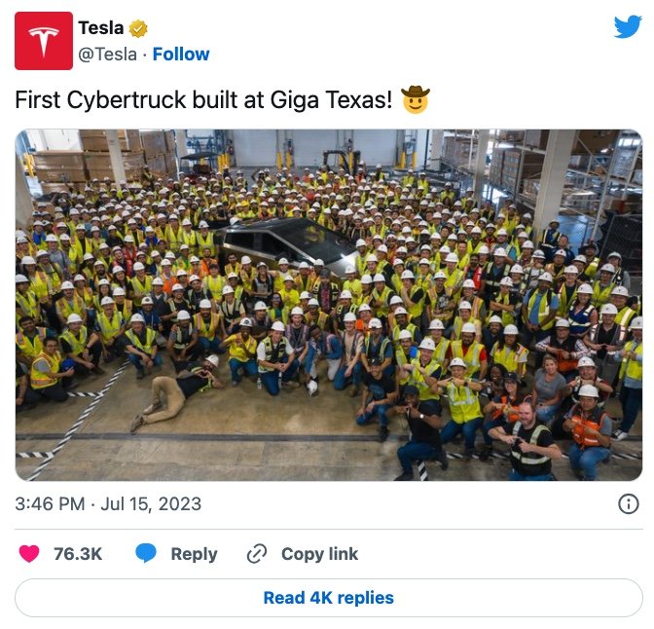654x629 pixels.
Task: Click the @Tesla handle
Action: (x=108, y=55)
